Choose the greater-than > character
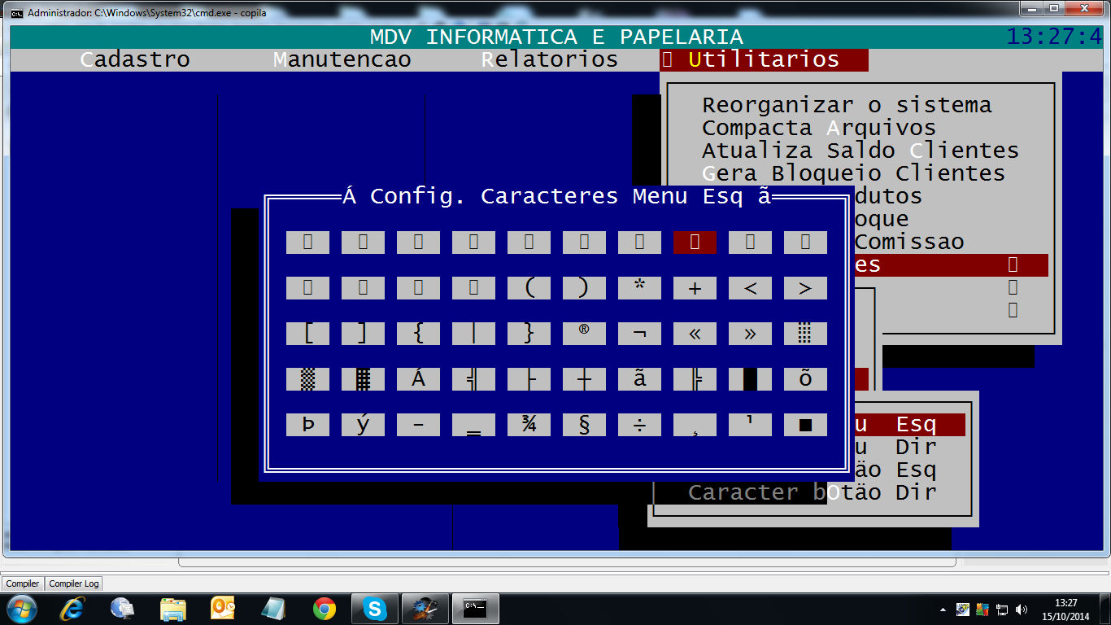The width and height of the screenshot is (1111, 625). (805, 287)
